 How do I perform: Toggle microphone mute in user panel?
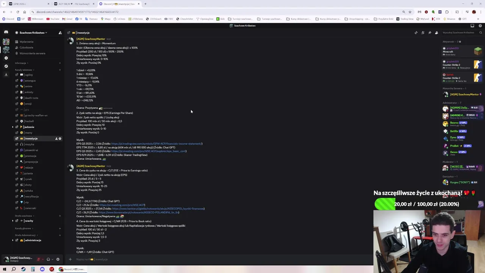click(x=38, y=259)
